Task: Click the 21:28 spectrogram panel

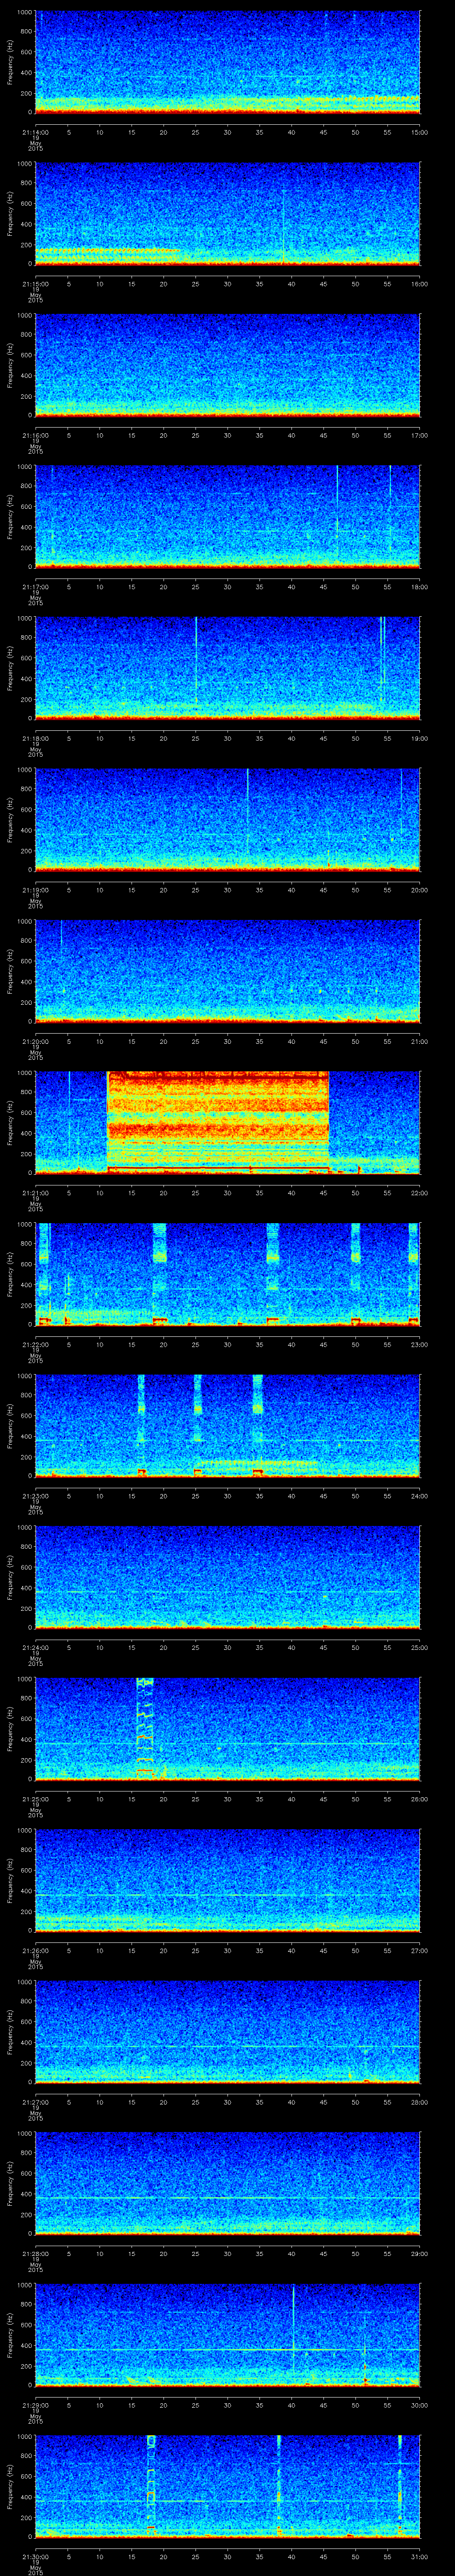Action: pos(227,2182)
